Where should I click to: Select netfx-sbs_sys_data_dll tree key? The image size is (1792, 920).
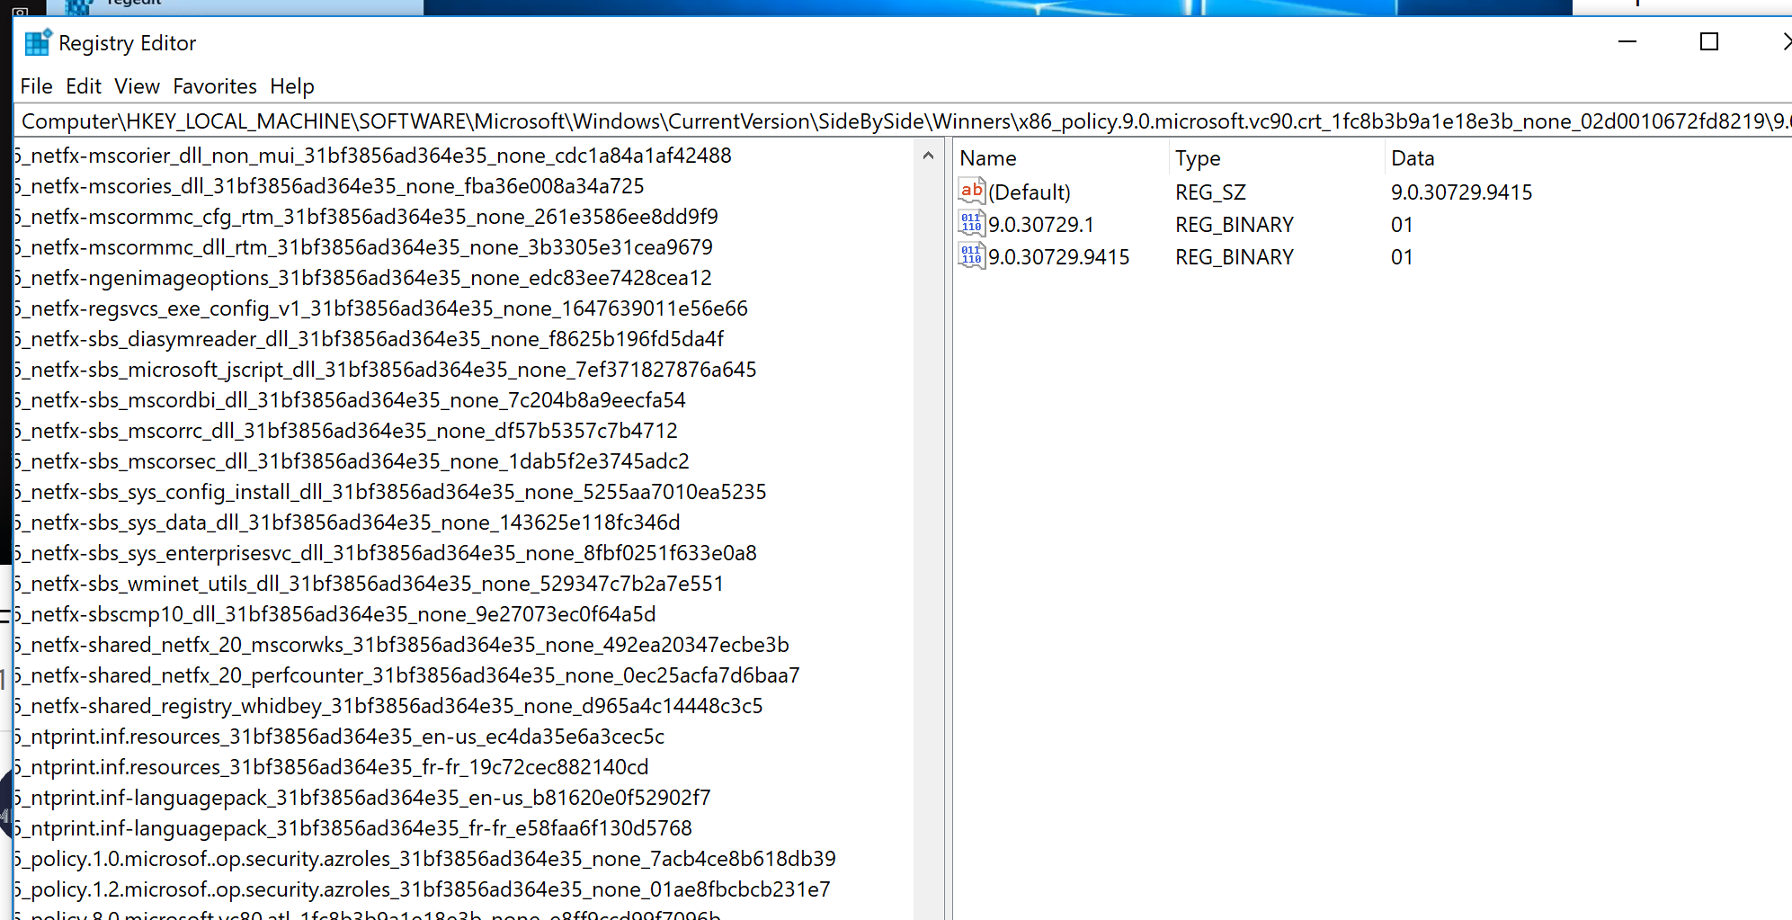pos(348,523)
